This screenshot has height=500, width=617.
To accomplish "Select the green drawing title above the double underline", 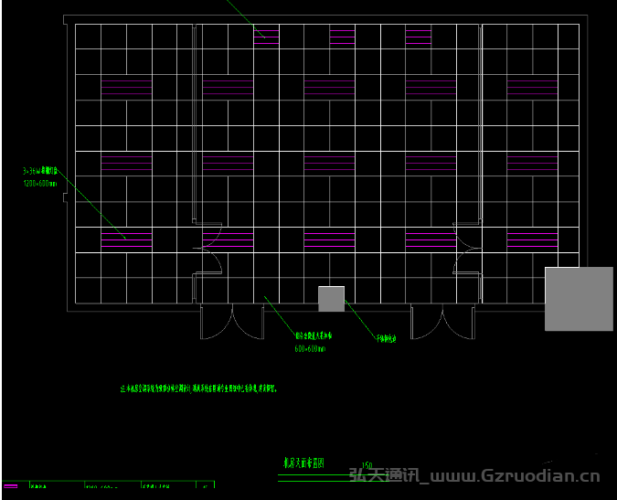I will coord(303,463).
